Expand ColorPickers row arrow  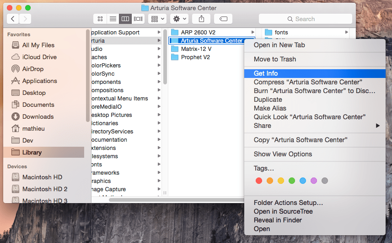(159, 65)
